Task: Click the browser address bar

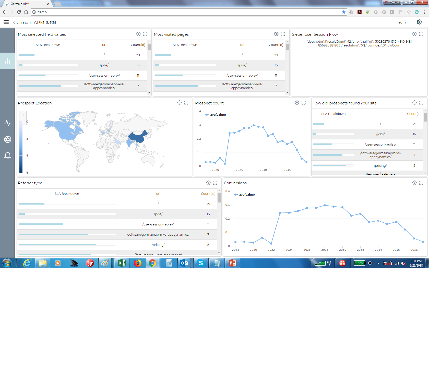Action: pyautogui.click(x=179, y=12)
